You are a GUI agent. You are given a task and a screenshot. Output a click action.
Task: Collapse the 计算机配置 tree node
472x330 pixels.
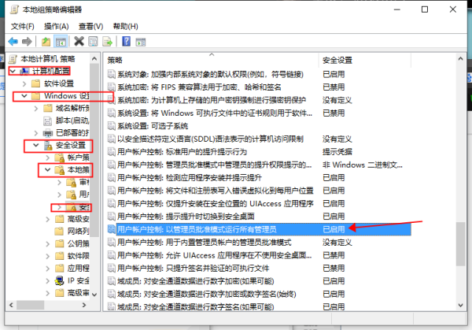point(13,71)
